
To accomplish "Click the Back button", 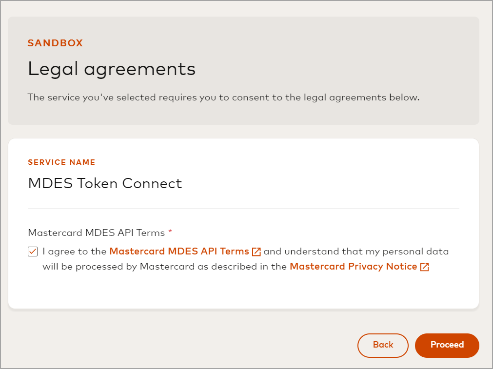I will point(383,345).
